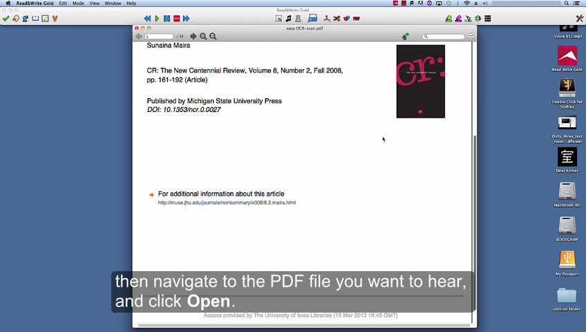
Task: Click the green spell check checkmark icon
Action: pyautogui.click(x=6, y=18)
